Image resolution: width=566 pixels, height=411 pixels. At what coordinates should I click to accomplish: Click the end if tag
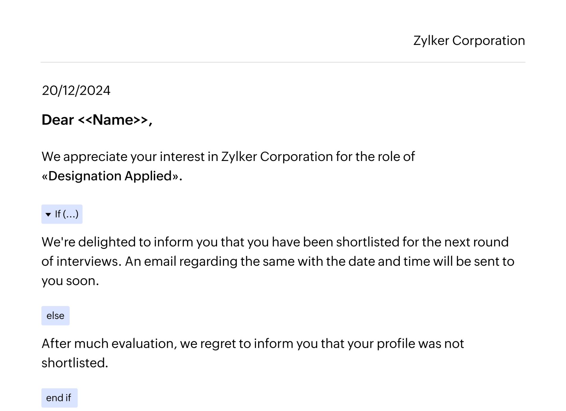(59, 398)
